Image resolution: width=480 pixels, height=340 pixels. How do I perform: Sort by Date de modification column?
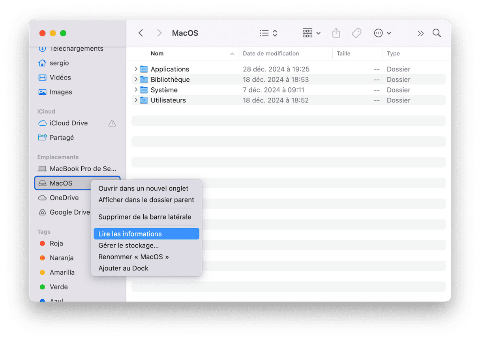[271, 53]
